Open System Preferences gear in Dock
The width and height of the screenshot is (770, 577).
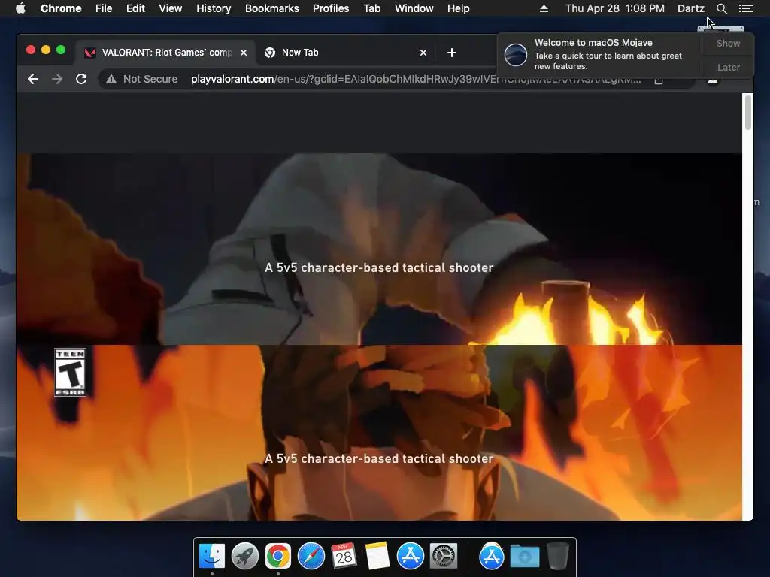click(444, 556)
